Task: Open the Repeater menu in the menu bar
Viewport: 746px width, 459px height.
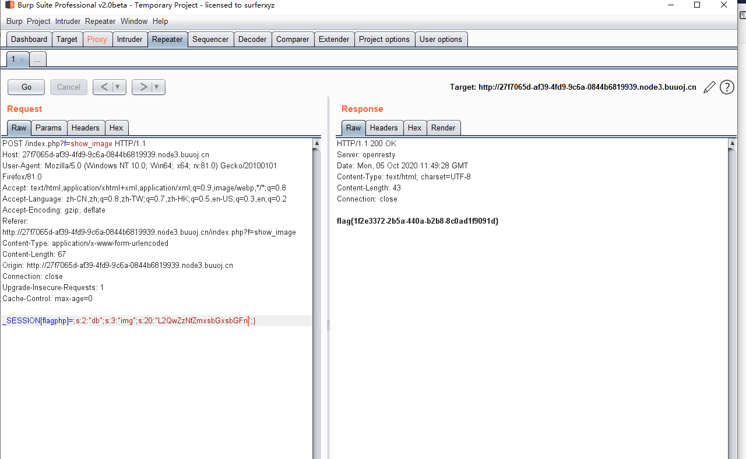Action: pyautogui.click(x=100, y=21)
